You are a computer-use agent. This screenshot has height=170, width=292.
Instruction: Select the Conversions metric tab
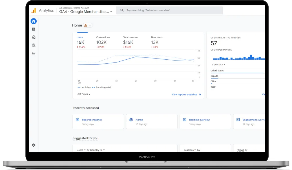pos(103,42)
